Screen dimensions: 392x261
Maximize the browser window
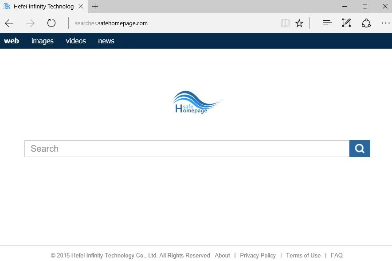tap(365, 6)
